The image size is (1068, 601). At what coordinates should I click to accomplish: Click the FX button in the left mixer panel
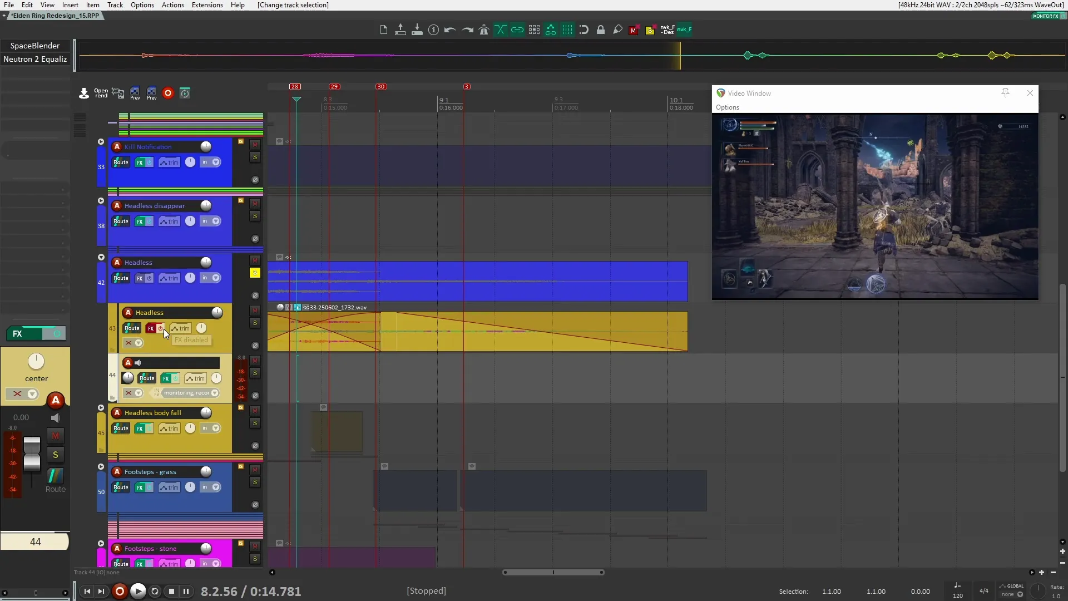click(x=17, y=333)
